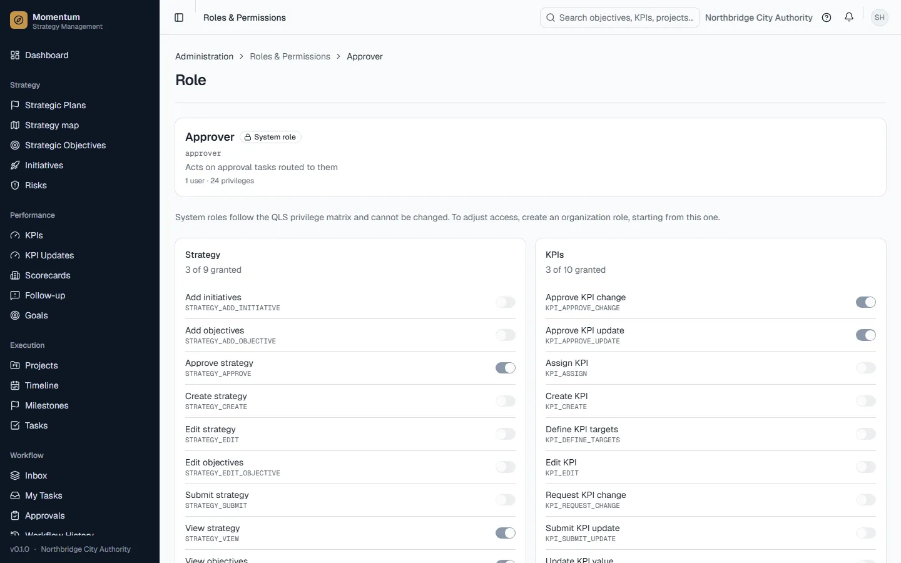Click the Inbox layers icon
901x563 pixels.
coord(15,475)
